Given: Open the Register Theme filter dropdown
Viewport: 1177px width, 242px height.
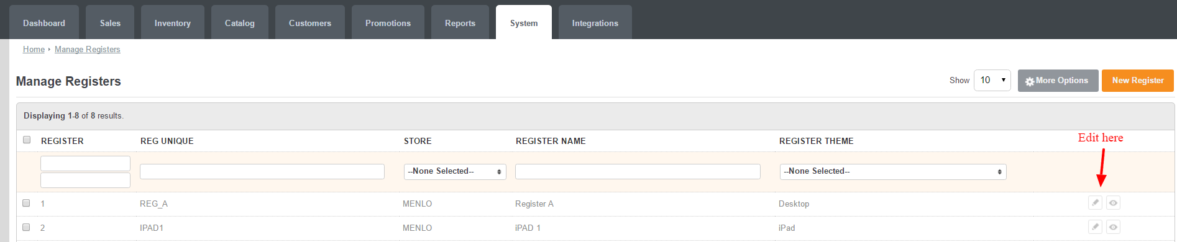Looking at the screenshot, I should coord(893,171).
